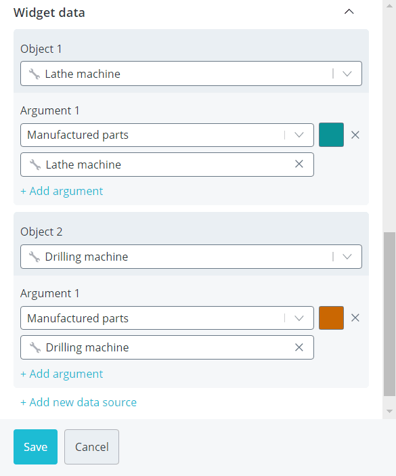The width and height of the screenshot is (396, 476).
Task: Click the Lathe machine argument input field
Action: click(x=167, y=165)
